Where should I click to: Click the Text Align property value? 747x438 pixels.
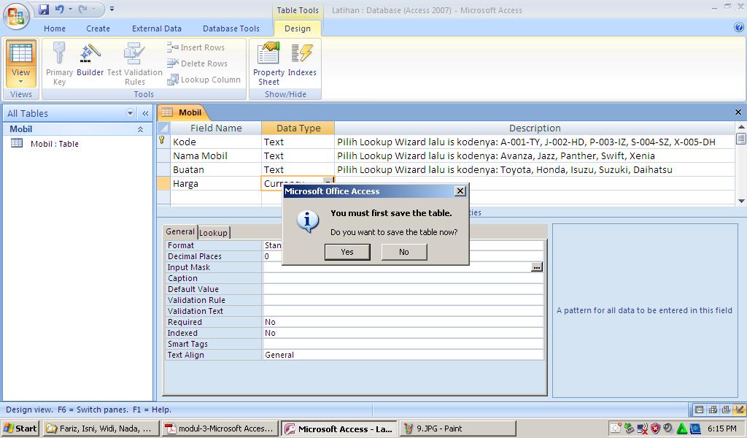point(403,355)
